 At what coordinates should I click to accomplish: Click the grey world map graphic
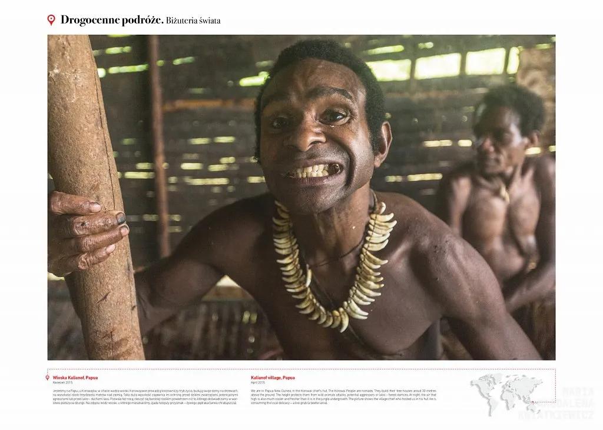505,394
